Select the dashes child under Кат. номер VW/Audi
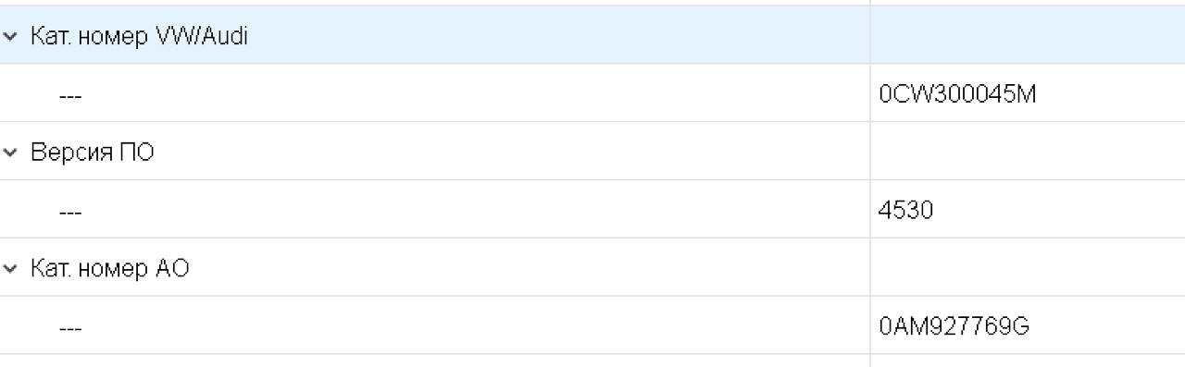The image size is (1185, 367). click(x=70, y=96)
